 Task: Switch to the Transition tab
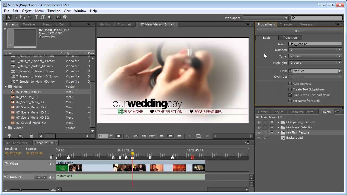pos(290,38)
